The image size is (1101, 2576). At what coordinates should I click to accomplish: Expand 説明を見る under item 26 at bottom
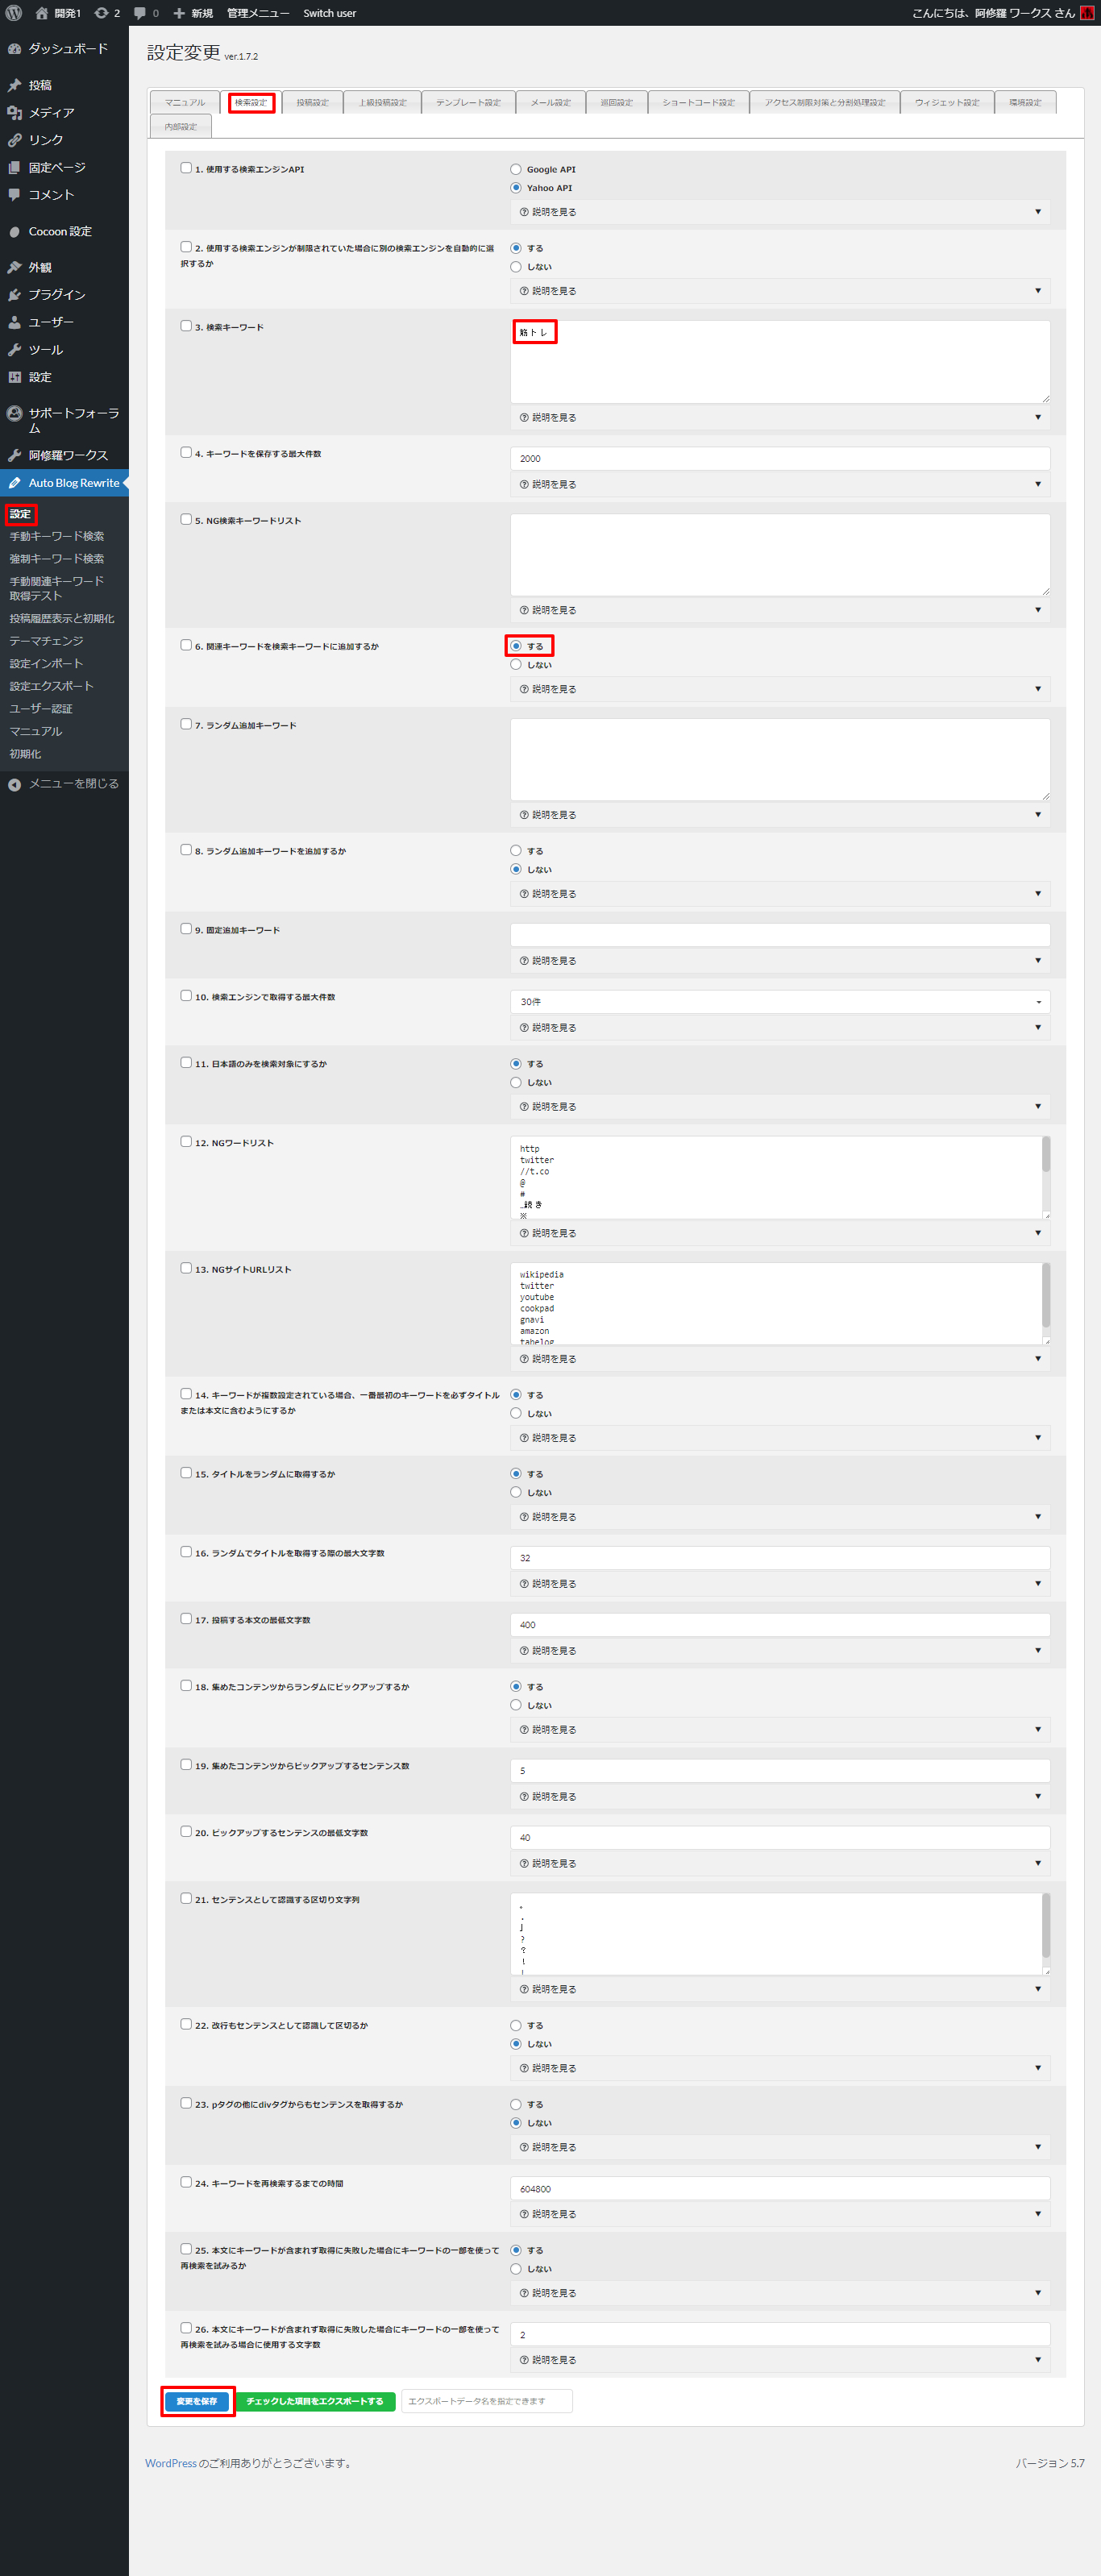tap(780, 2360)
